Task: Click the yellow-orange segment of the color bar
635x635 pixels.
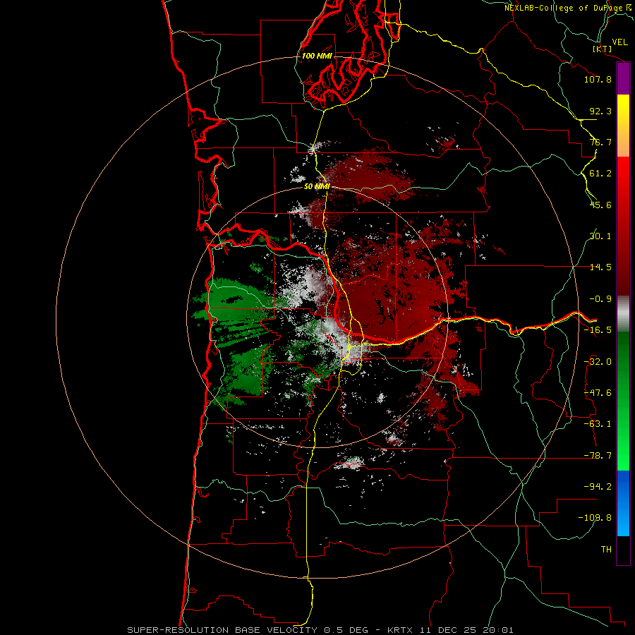Action: click(623, 126)
